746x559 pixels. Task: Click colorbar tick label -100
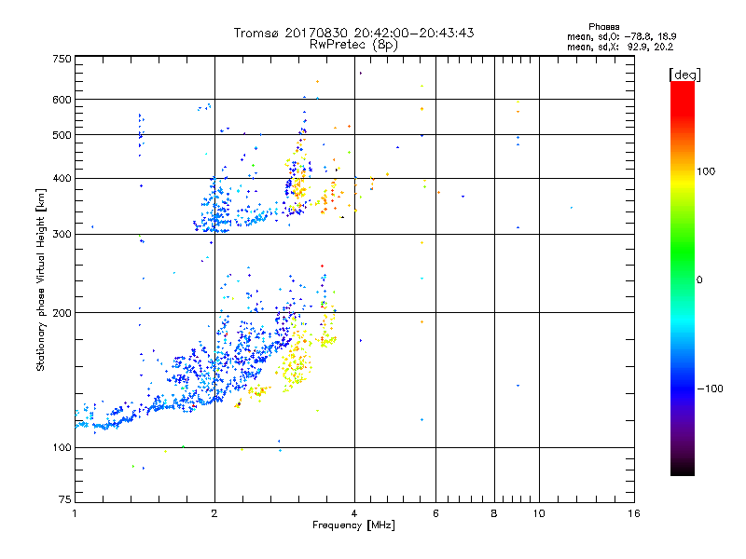click(711, 389)
